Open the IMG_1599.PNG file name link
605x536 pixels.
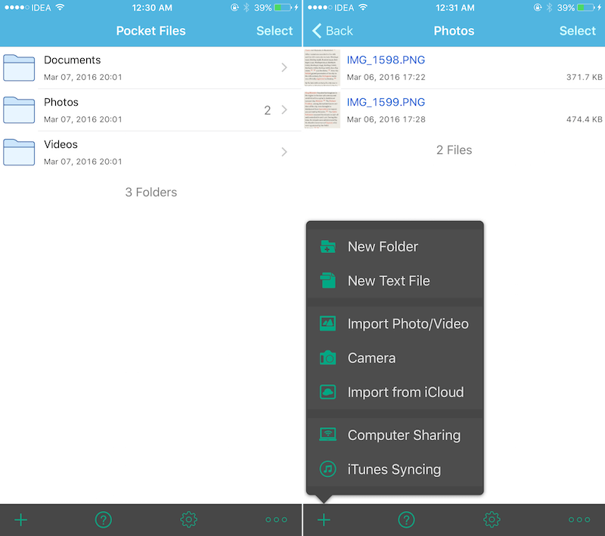(386, 102)
